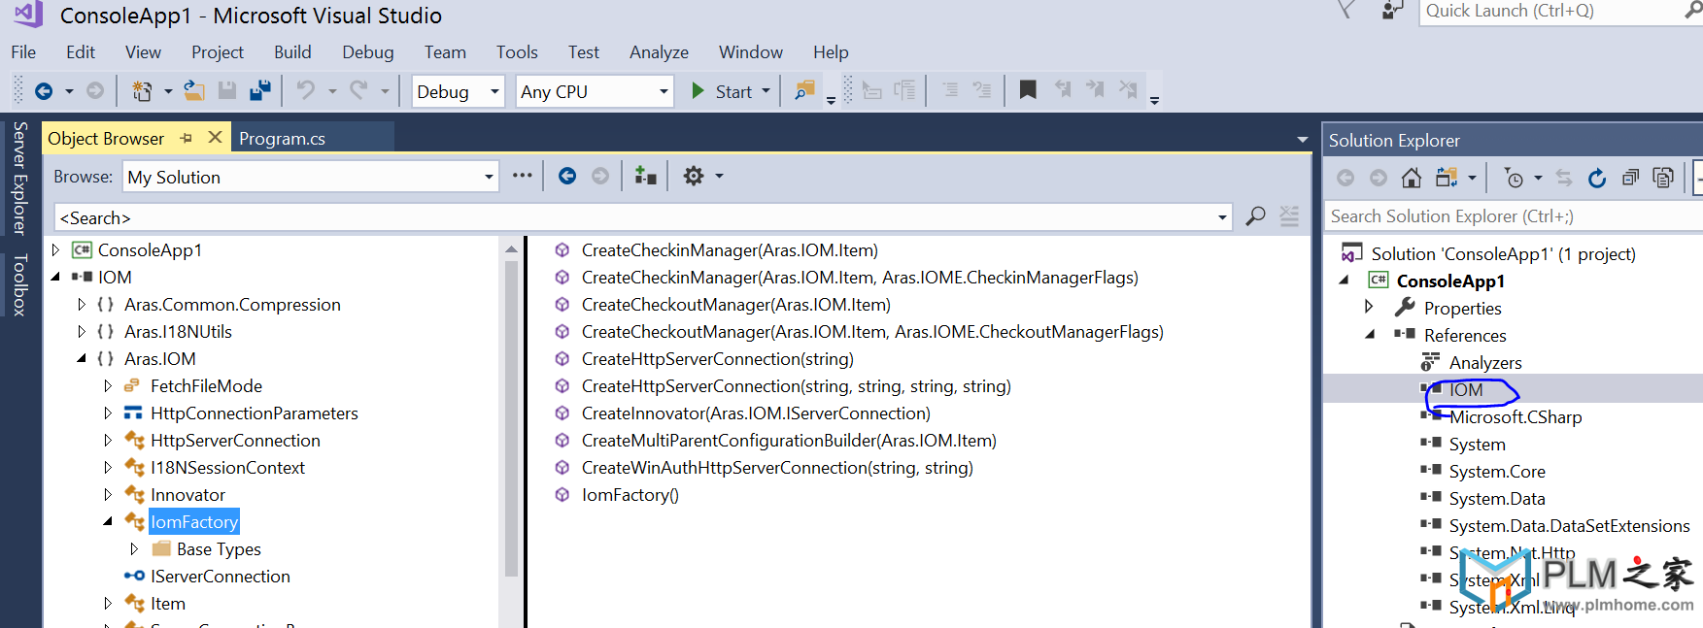Click the Navigate Backward toolbar arrow

44,91
